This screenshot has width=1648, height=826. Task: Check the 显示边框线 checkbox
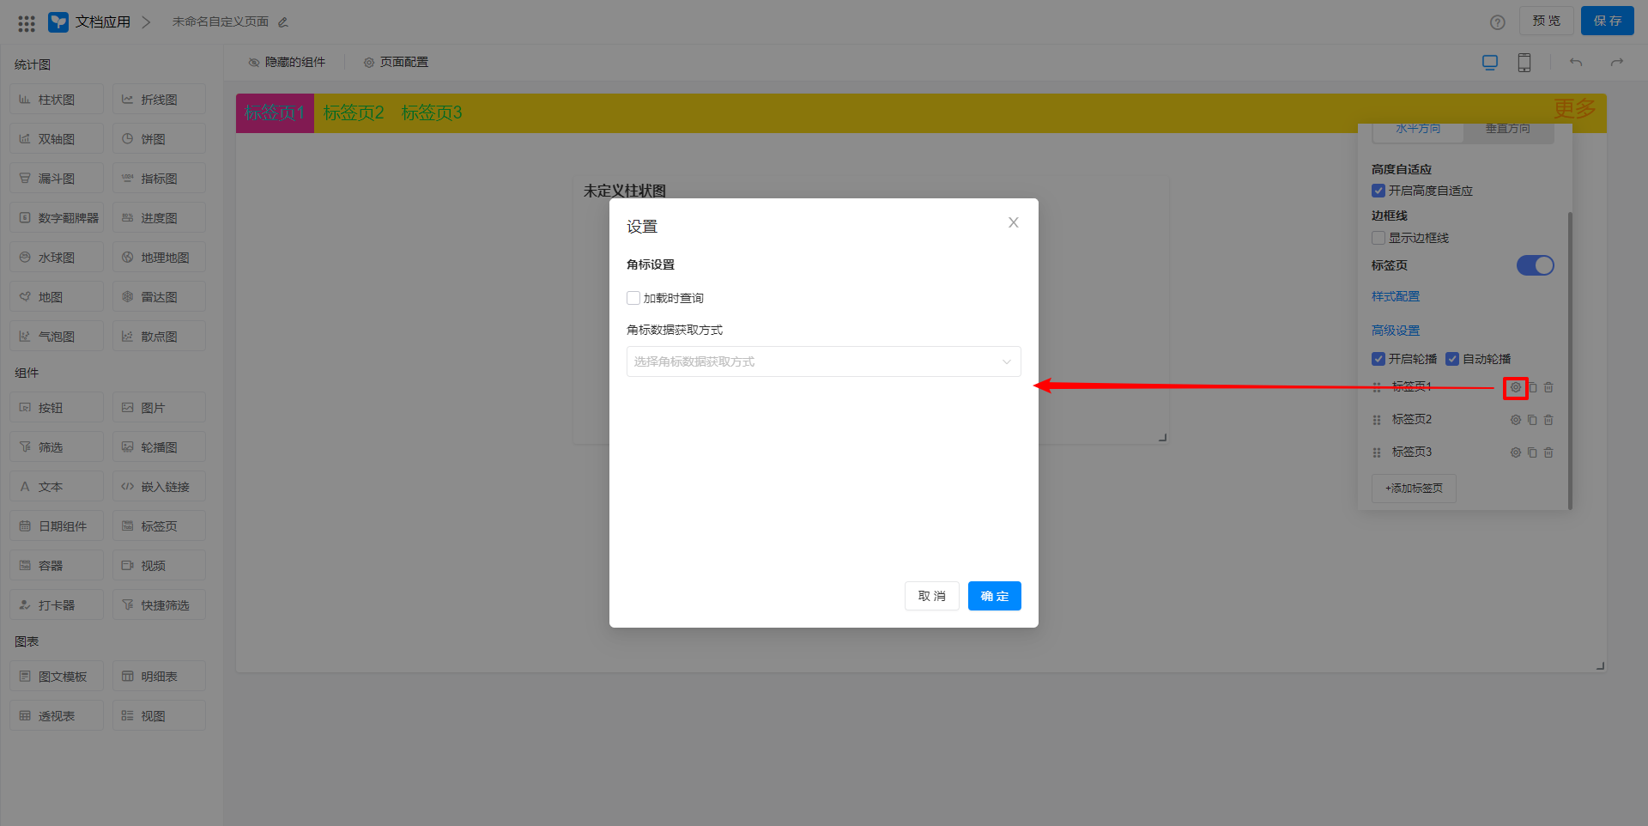click(x=1378, y=238)
